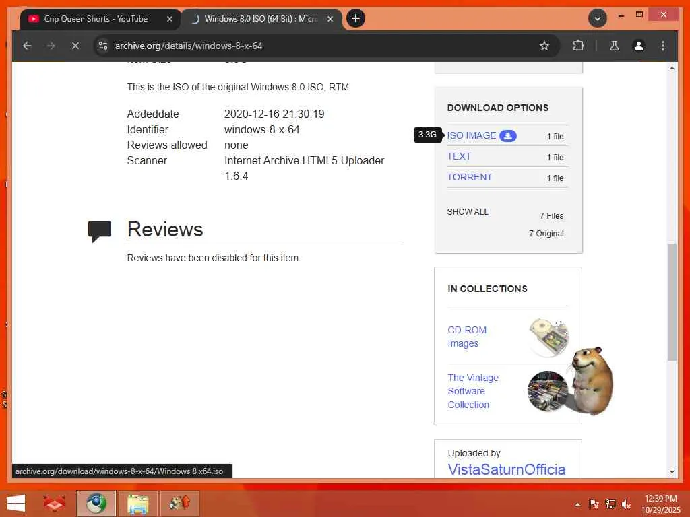Click the scrollbar down arrow
The height and width of the screenshot is (517, 690).
pos(672,472)
